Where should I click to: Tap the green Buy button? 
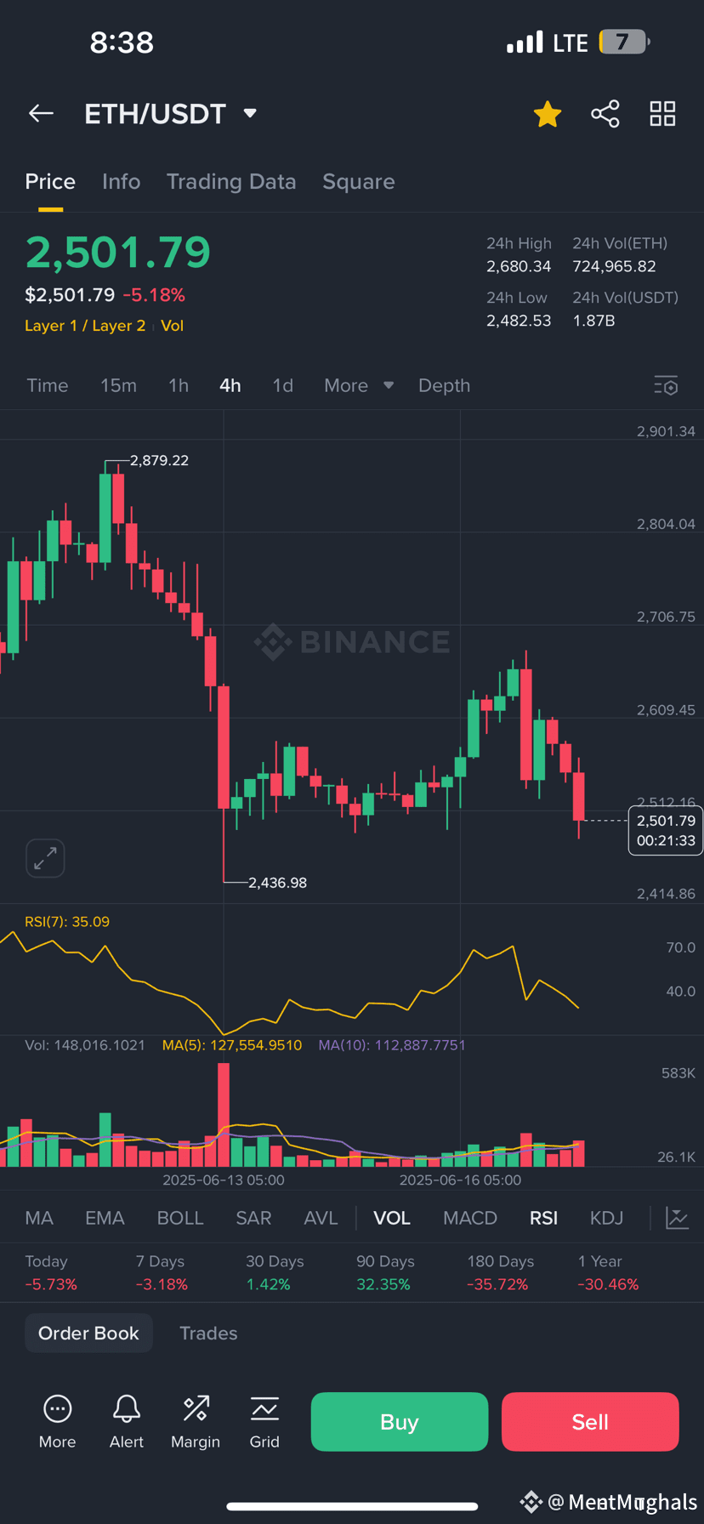click(x=400, y=1422)
